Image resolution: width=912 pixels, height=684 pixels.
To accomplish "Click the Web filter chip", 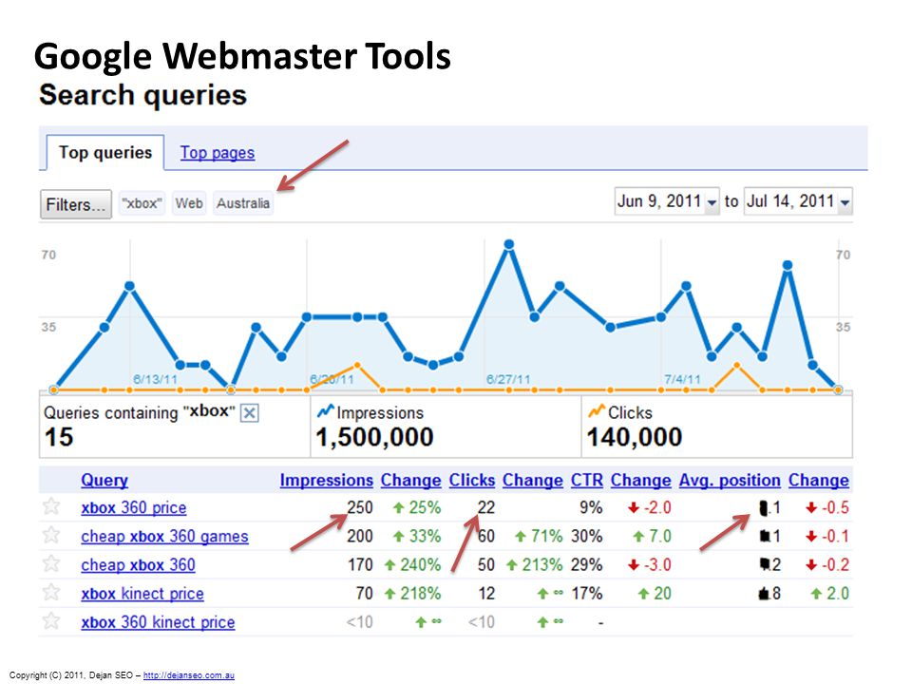I will coord(189,203).
